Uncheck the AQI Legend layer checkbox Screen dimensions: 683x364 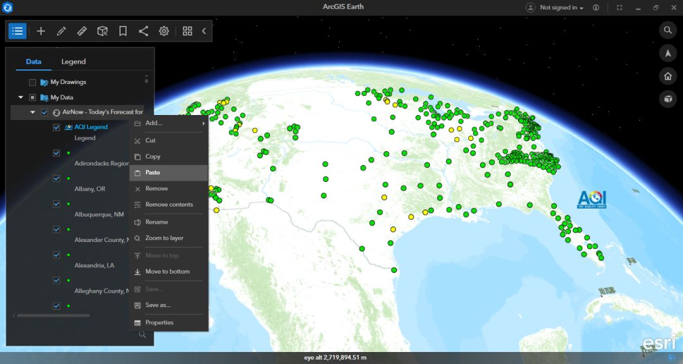pos(56,127)
